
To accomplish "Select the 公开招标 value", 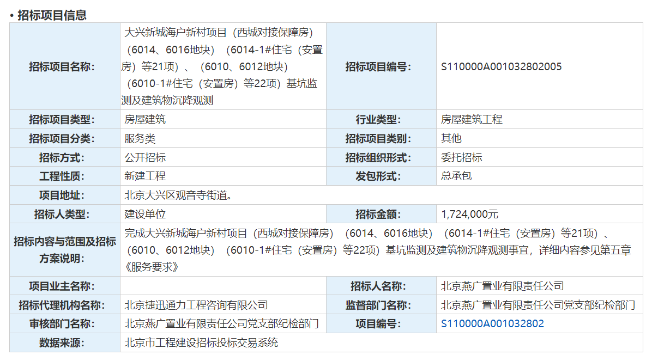I will pyautogui.click(x=145, y=157).
